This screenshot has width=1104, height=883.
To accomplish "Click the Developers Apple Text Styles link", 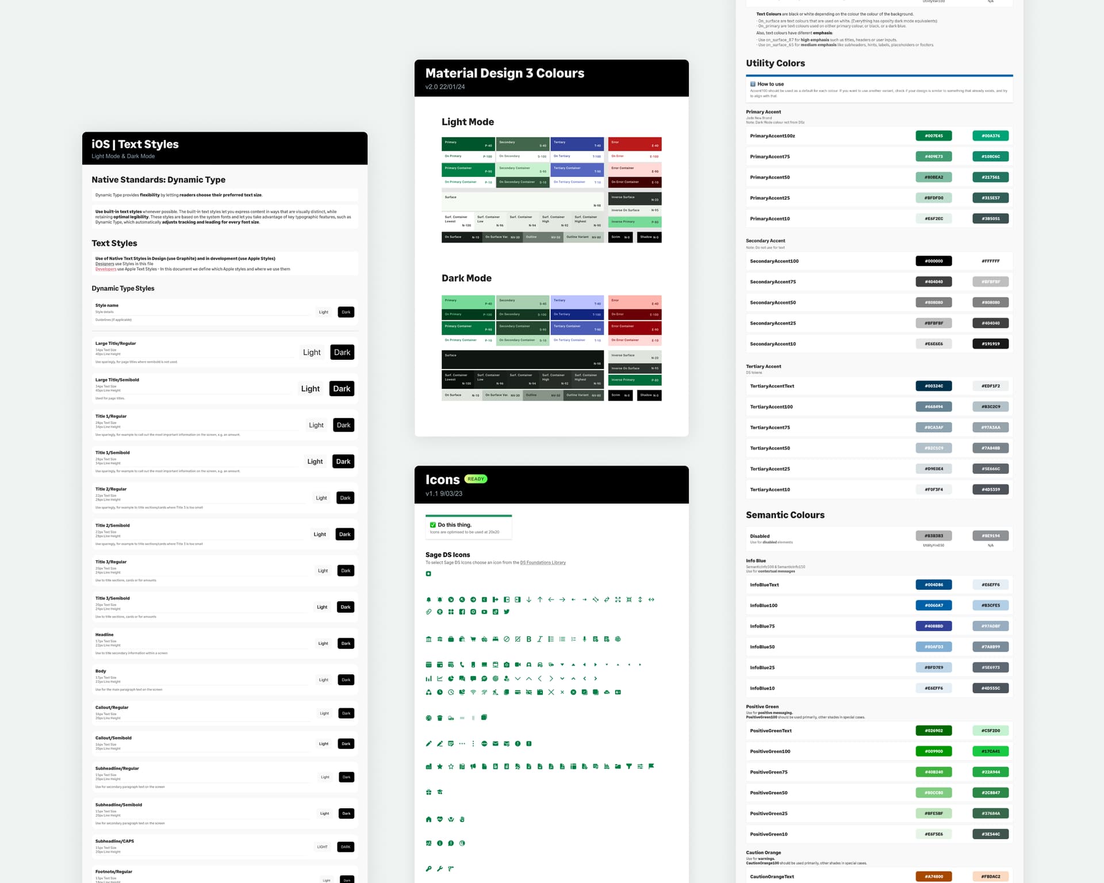I will (x=106, y=268).
